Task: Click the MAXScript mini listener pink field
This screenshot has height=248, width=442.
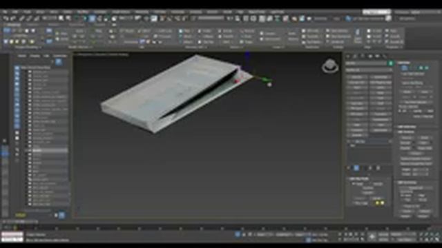Action: pos(12,235)
